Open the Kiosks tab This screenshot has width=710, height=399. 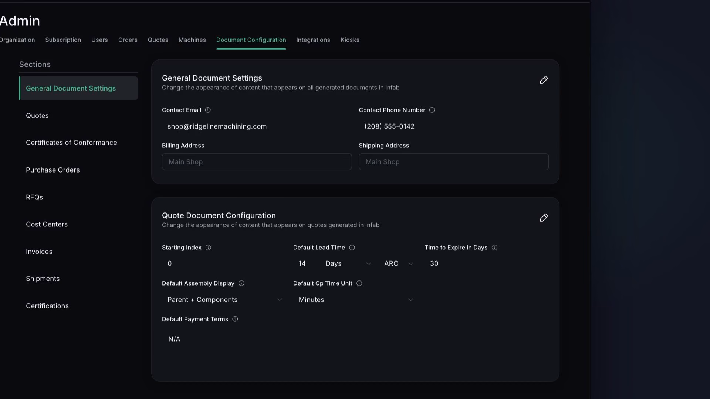click(350, 40)
